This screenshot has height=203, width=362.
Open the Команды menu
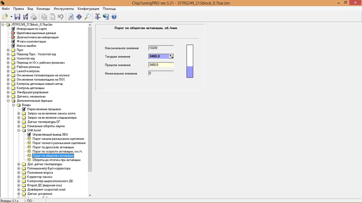(43, 9)
